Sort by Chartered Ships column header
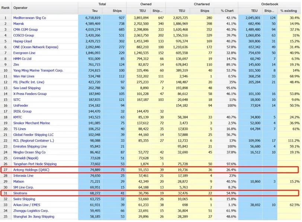This screenshot has height=222, width=302. pos(204,11)
